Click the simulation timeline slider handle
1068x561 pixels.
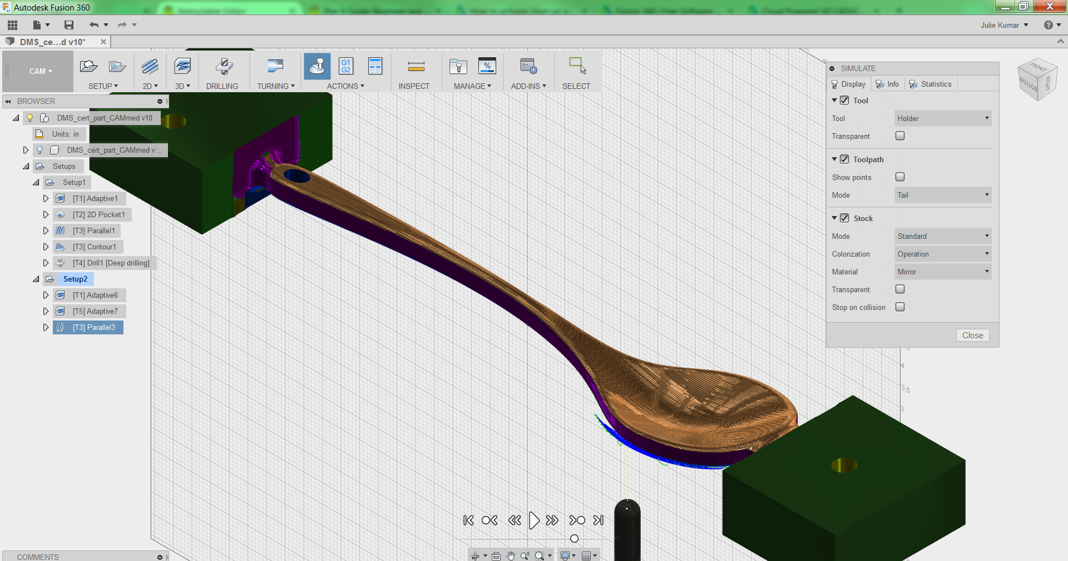pyautogui.click(x=575, y=539)
